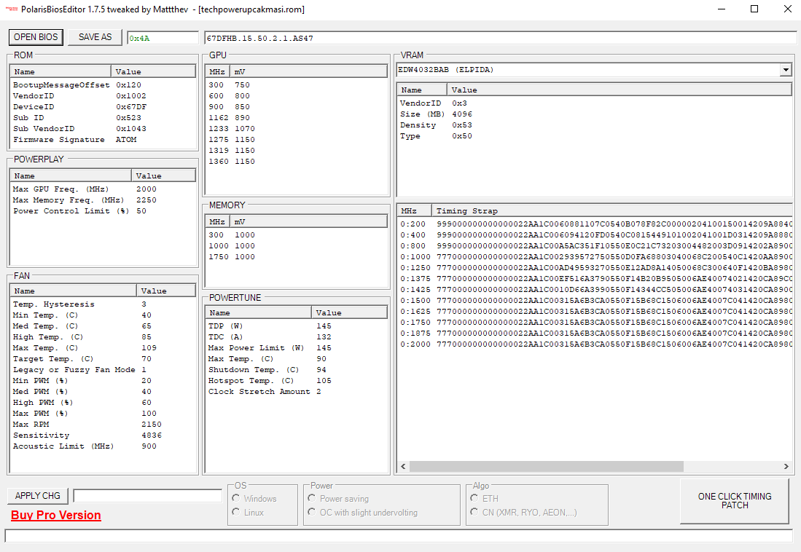
Task: Click the SAVE AS button
Action: tap(95, 37)
